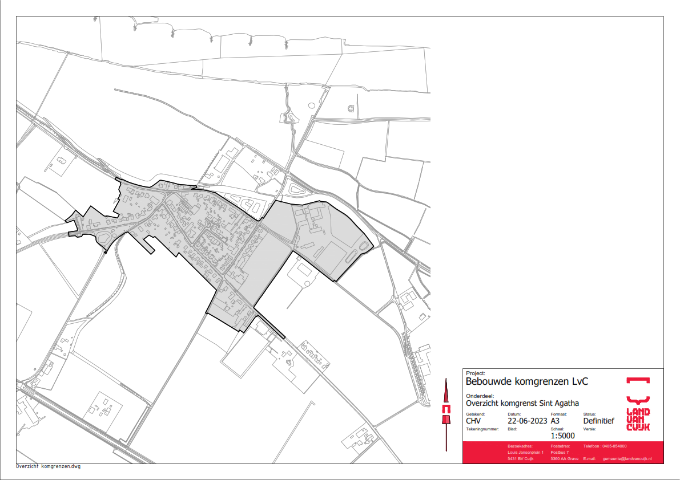Image resolution: width=680 pixels, height=480 pixels.
Task: Click the Project field label
Action: click(x=475, y=373)
